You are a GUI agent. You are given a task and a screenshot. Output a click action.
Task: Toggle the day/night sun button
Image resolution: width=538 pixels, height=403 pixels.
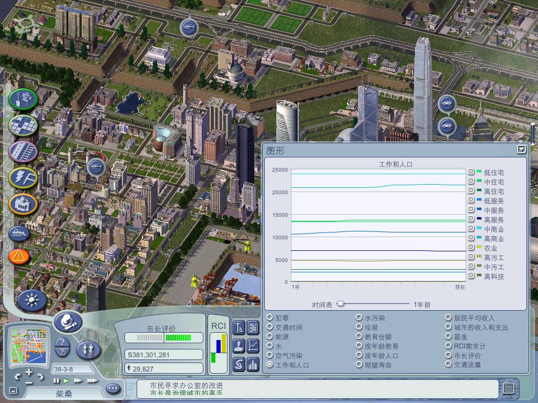pos(32,301)
